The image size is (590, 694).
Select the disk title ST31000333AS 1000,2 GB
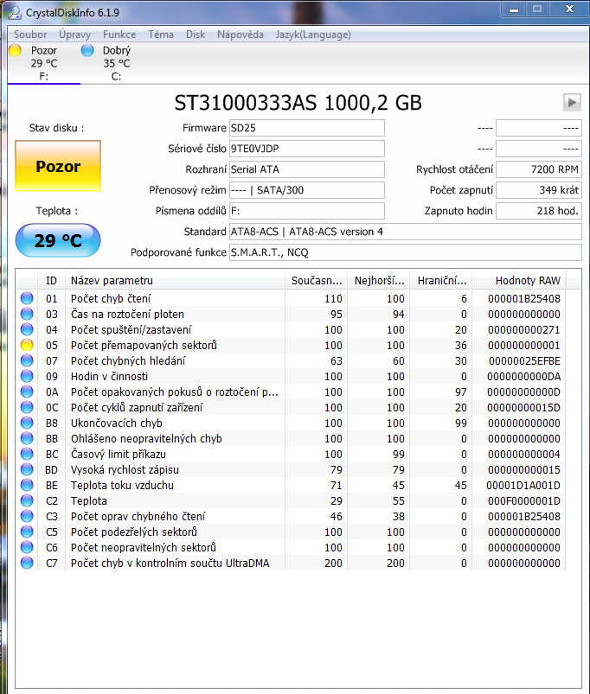pos(298,103)
